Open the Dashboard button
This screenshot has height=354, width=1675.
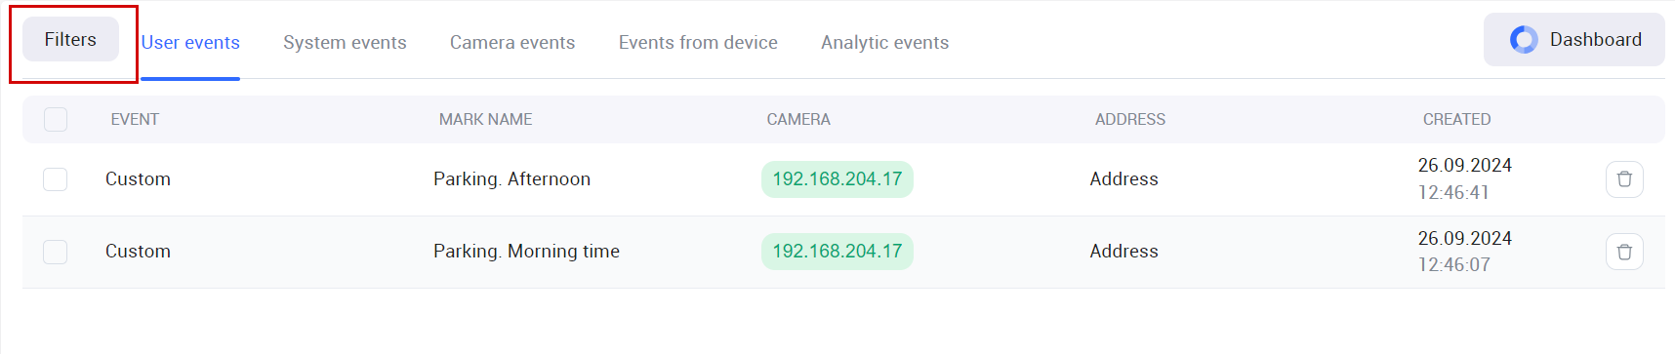pyautogui.click(x=1573, y=40)
